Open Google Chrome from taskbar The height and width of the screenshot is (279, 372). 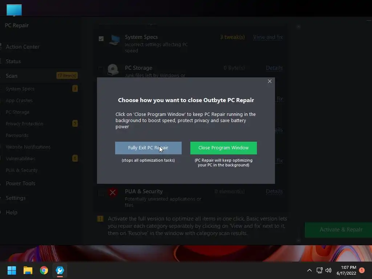(x=44, y=270)
